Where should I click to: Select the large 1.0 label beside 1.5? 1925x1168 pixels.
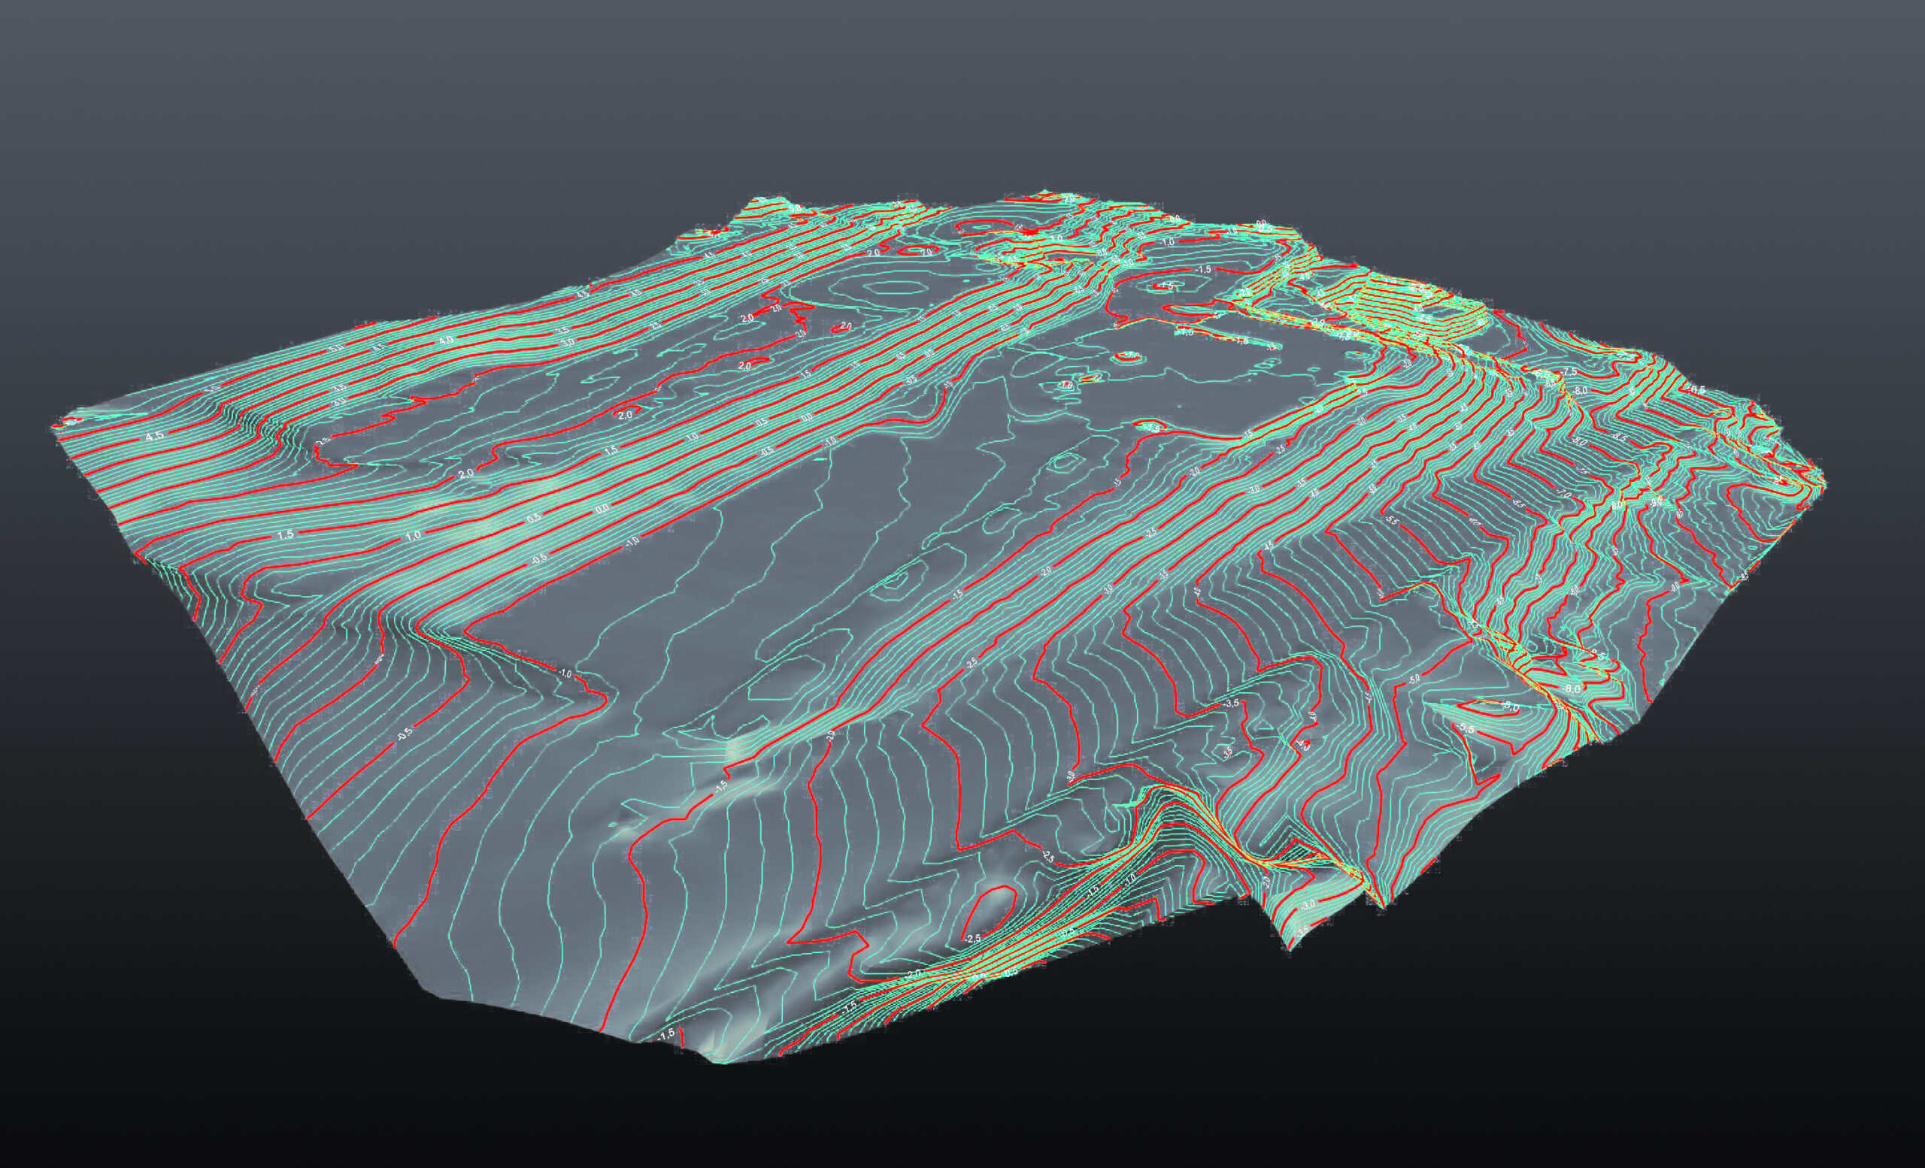pyautogui.click(x=414, y=536)
